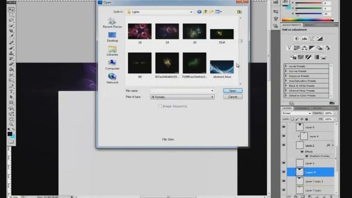Open the Files of type dropdown

[212, 97]
